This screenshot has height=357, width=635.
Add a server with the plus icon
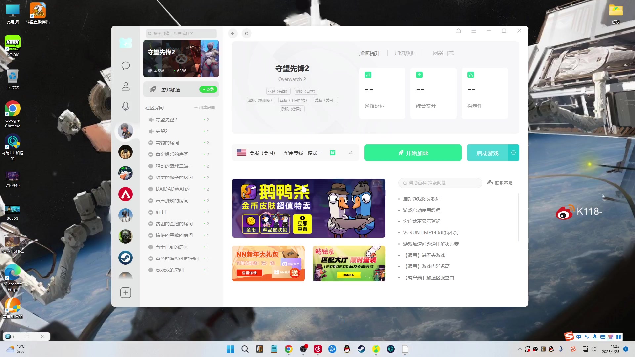[126, 293]
